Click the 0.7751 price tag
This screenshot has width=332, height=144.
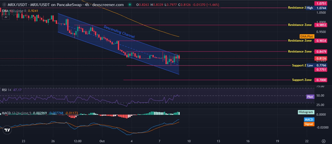(x=321, y=70)
